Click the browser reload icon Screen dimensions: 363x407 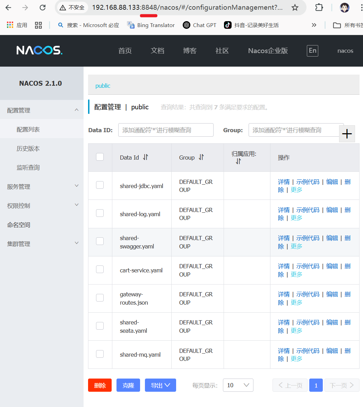pyautogui.click(x=42, y=8)
